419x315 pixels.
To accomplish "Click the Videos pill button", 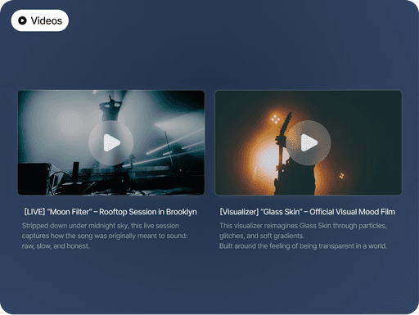I will 40,20.
